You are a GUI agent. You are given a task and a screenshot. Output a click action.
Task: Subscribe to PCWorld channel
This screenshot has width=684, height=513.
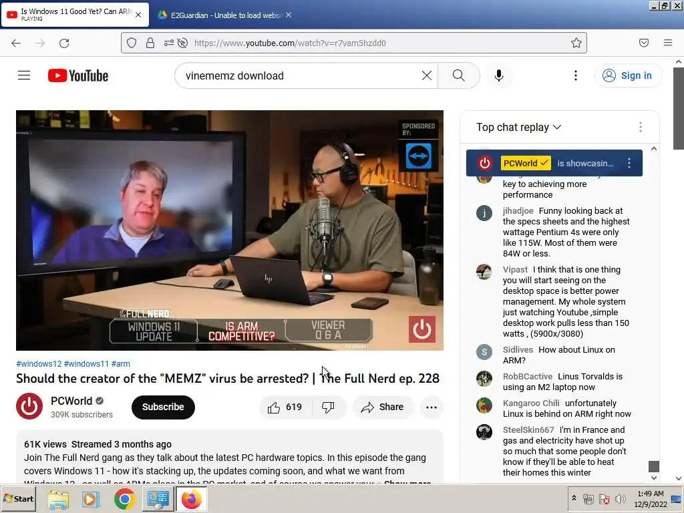(x=163, y=407)
